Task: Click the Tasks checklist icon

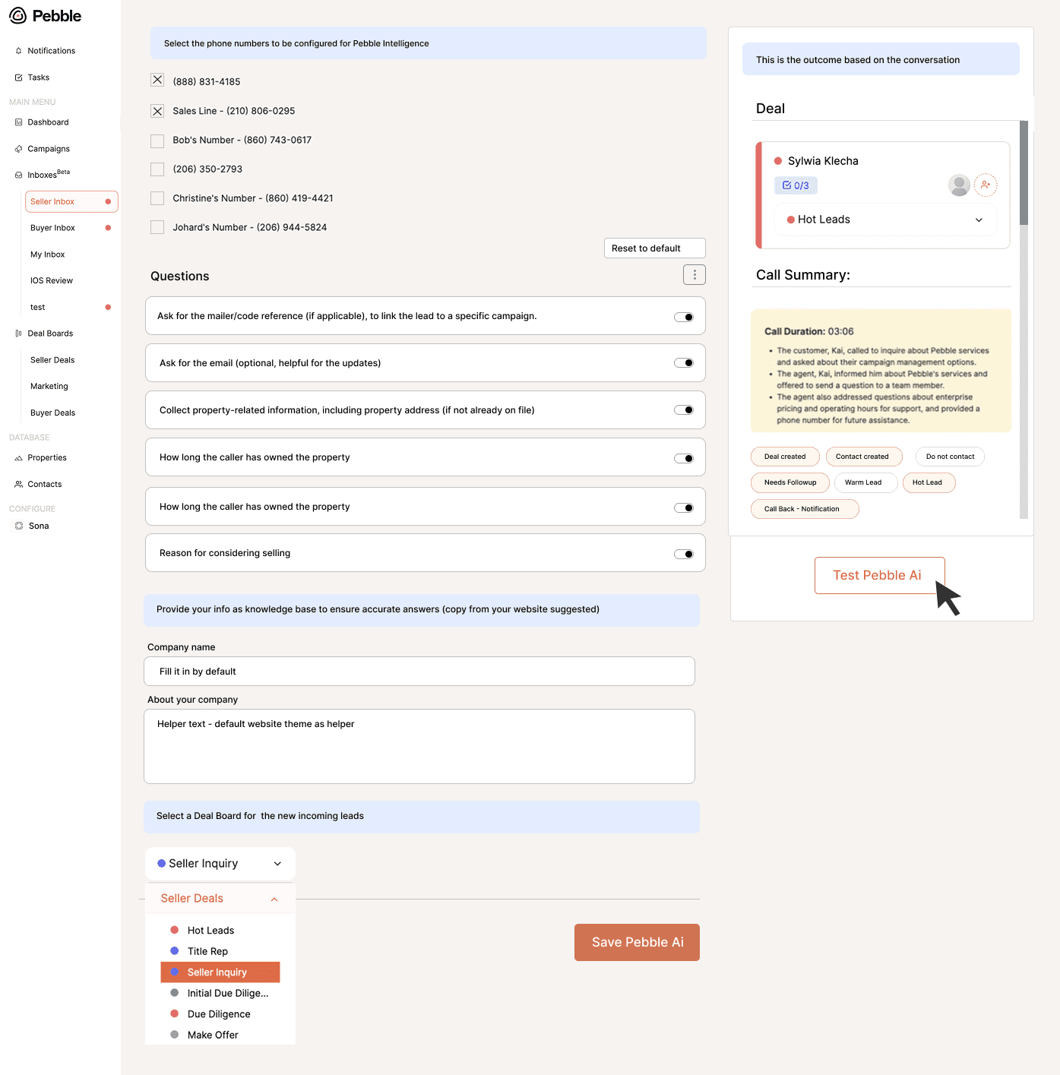Action: coord(19,77)
